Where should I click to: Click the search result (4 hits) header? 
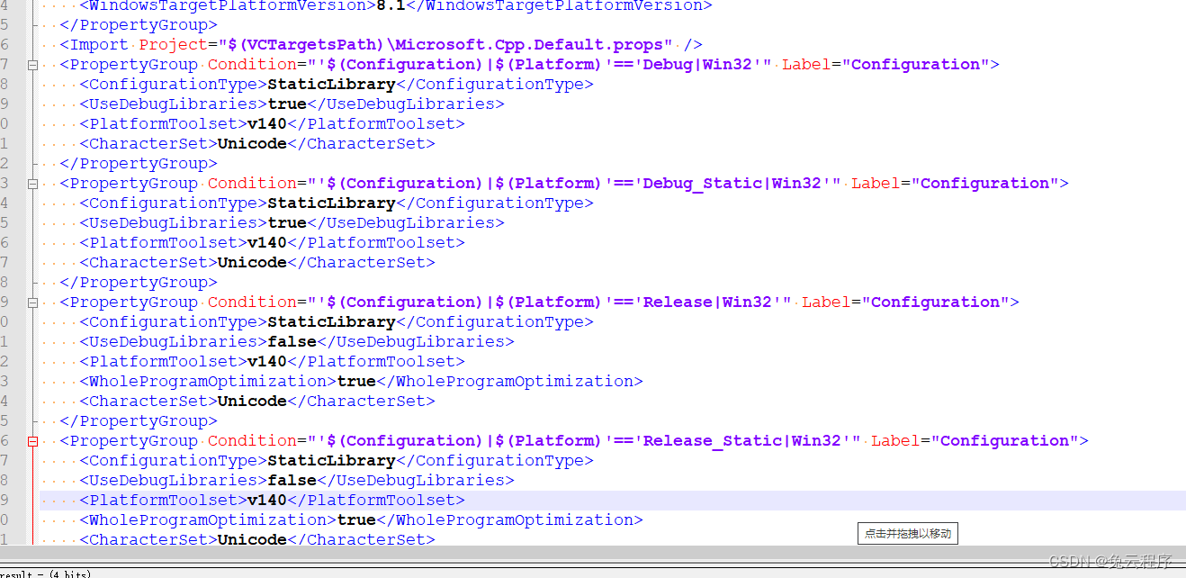click(45, 573)
